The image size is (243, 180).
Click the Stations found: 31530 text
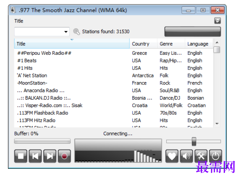[106, 31]
